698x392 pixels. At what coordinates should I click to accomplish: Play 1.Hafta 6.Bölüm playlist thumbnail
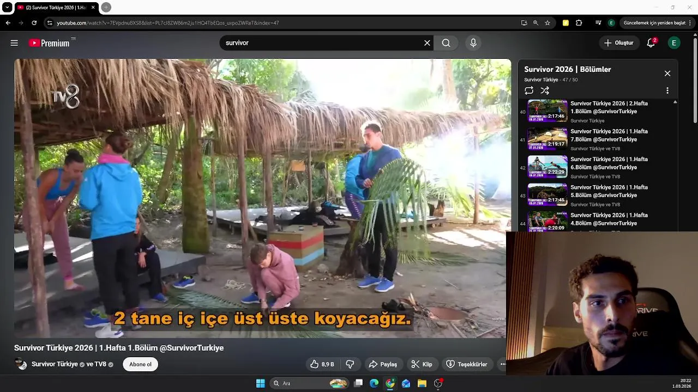[x=547, y=167]
